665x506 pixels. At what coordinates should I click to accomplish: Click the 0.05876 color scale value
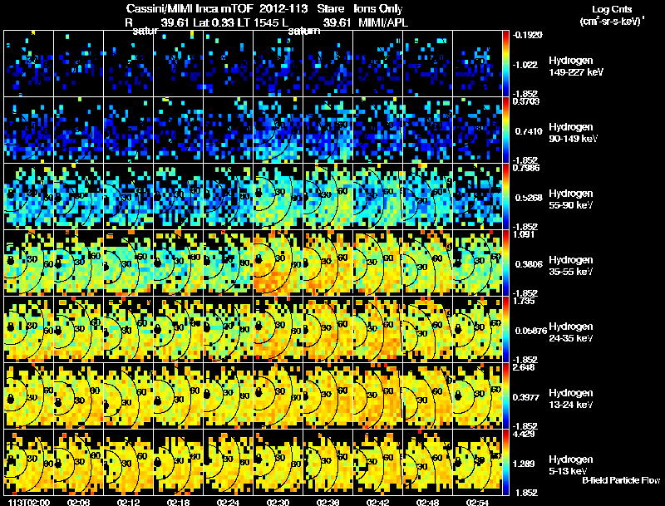[x=530, y=331]
